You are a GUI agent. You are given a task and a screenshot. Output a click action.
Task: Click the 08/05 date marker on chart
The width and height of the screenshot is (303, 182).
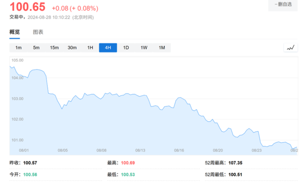coord(62,150)
